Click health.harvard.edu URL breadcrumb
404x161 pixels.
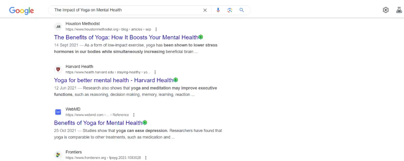click(108, 72)
